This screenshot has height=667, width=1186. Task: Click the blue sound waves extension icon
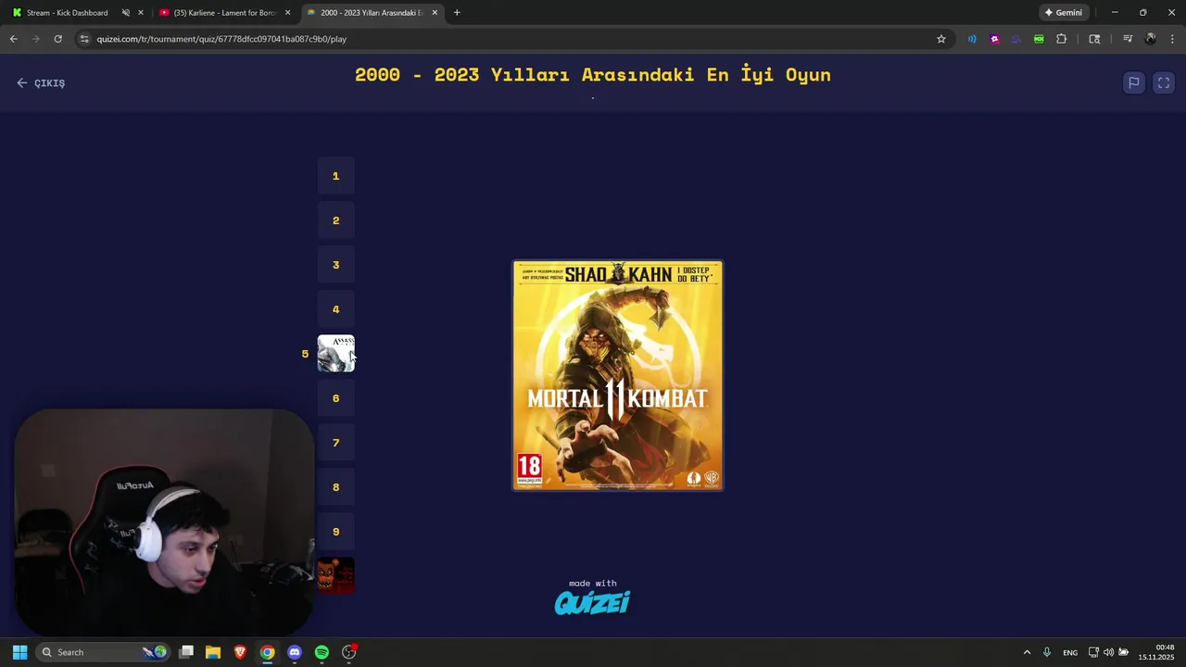coord(972,39)
